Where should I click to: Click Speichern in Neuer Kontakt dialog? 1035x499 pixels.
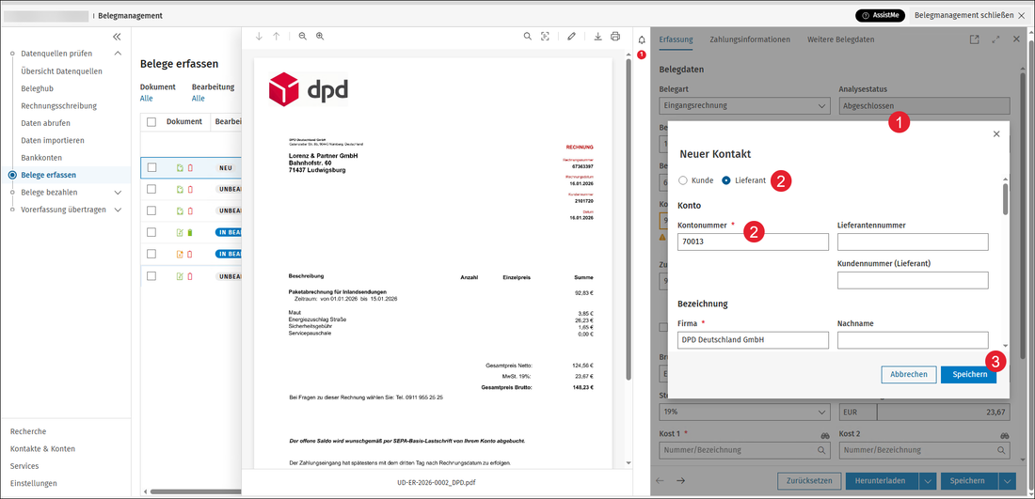click(x=968, y=374)
